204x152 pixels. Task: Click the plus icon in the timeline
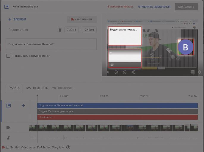tap(23, 105)
